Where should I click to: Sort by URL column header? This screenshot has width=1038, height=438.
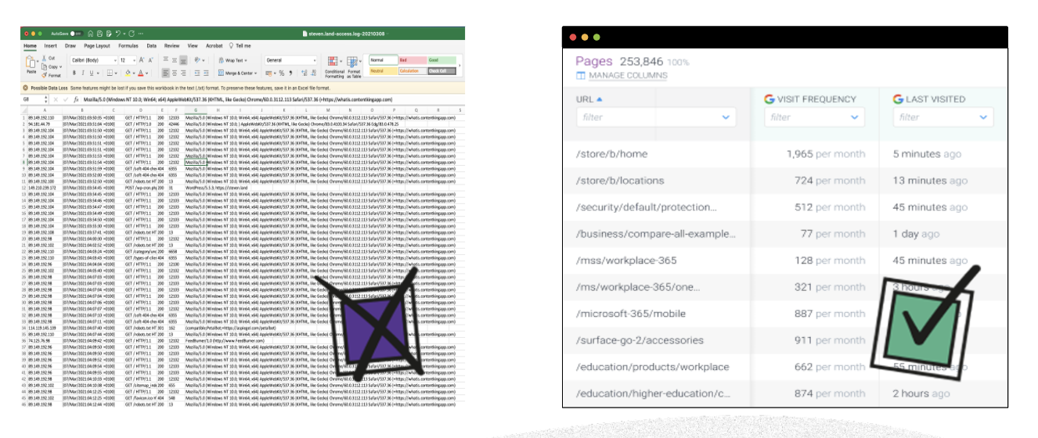point(589,99)
